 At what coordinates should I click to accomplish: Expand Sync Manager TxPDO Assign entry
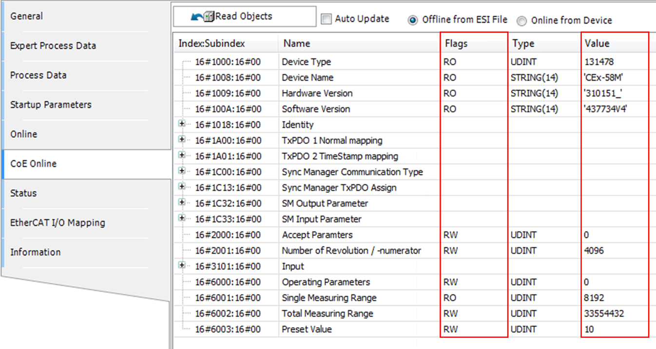(x=182, y=187)
